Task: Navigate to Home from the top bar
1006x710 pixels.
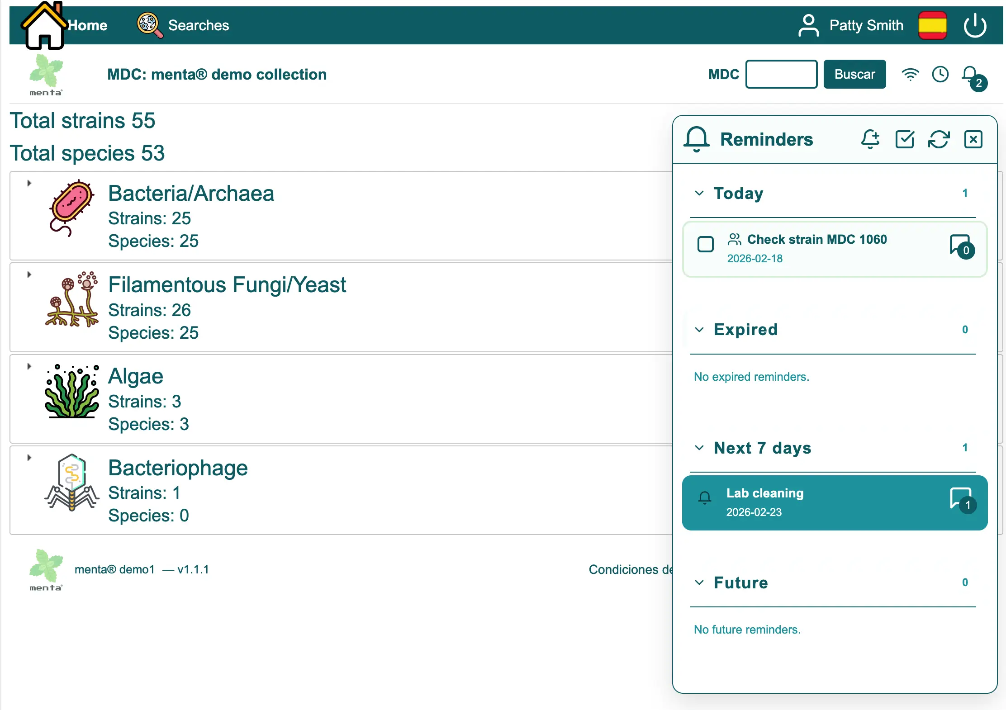Action: tap(87, 25)
